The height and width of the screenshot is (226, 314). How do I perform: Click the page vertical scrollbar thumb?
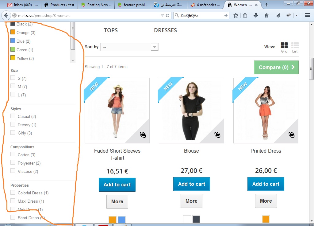(311, 69)
